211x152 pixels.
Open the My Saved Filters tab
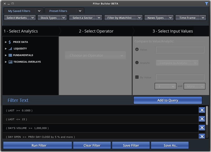[19, 11]
